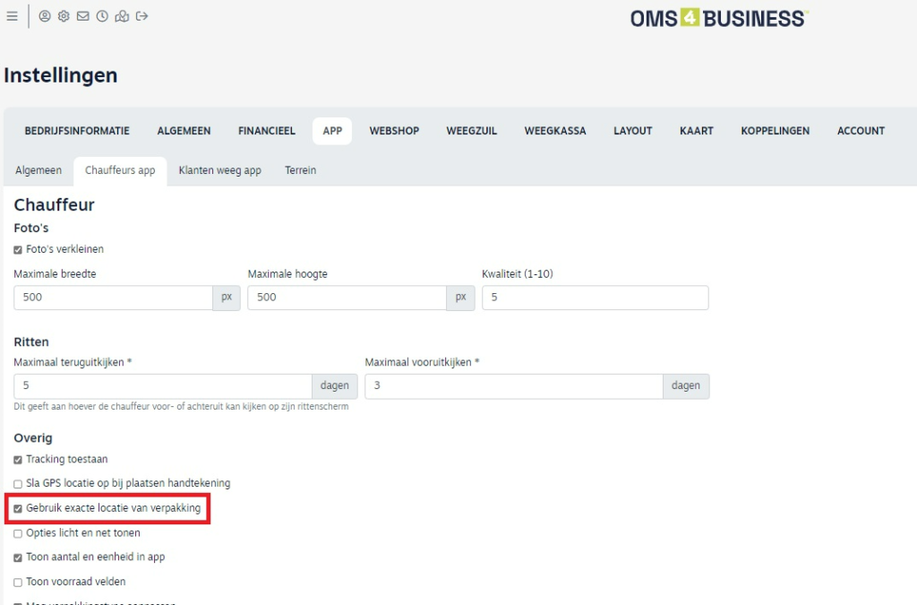Uncheck Foto's verkleinen checkbox
The image size is (917, 605).
pyautogui.click(x=18, y=249)
